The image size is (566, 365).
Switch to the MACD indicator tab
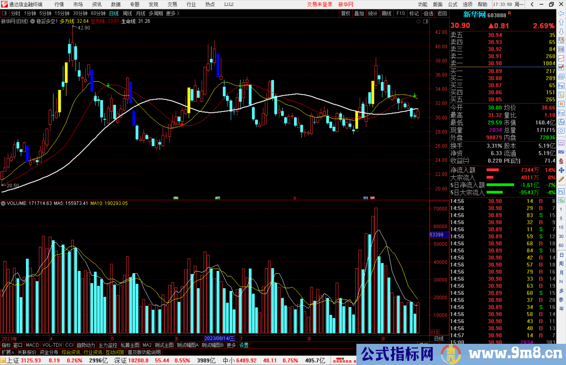click(32, 345)
